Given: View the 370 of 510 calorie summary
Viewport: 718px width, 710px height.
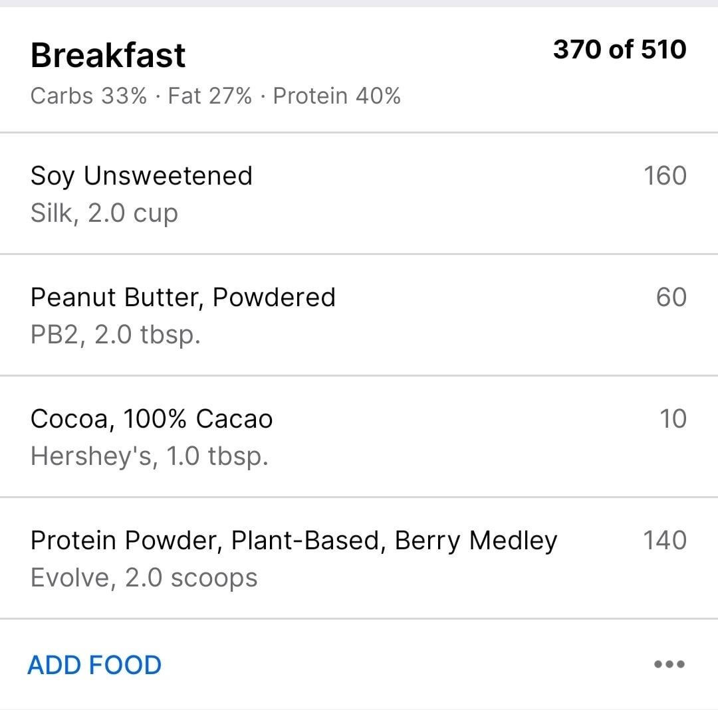Looking at the screenshot, I should (620, 49).
